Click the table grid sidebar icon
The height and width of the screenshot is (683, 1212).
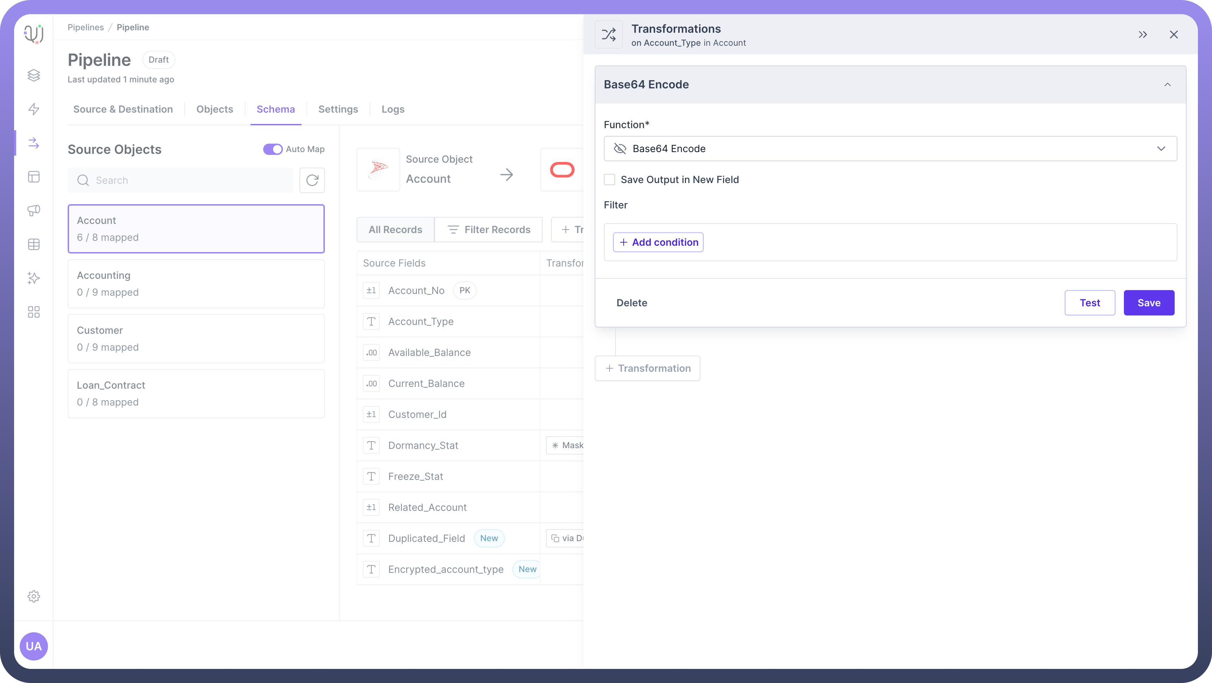tap(33, 244)
